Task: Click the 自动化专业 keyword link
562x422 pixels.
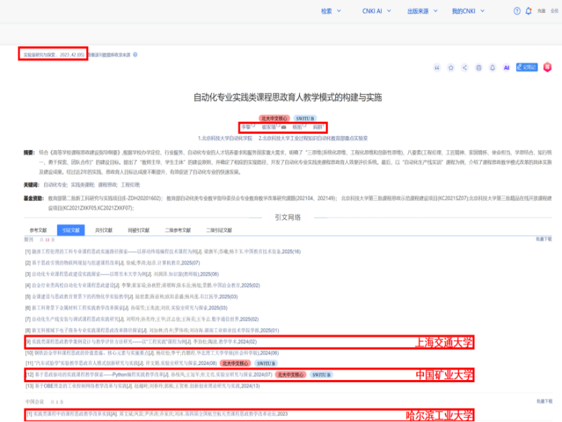Action: 56,185
